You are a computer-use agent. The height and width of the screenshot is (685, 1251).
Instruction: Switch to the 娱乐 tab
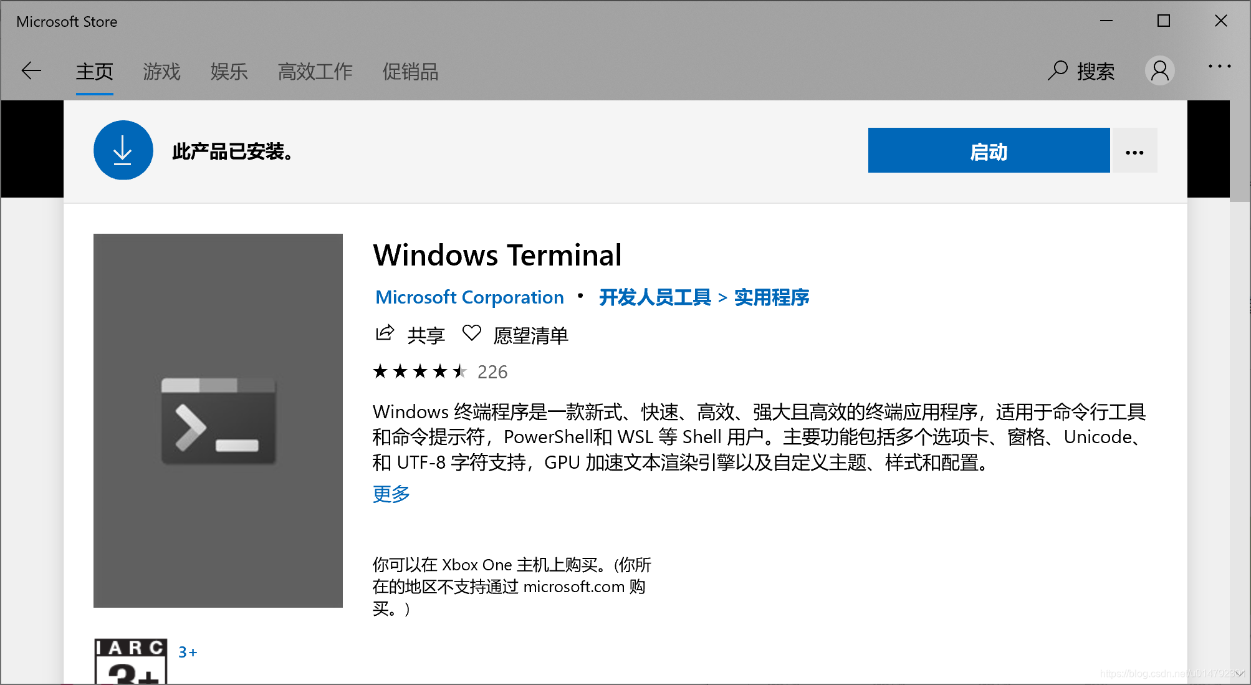tap(229, 72)
